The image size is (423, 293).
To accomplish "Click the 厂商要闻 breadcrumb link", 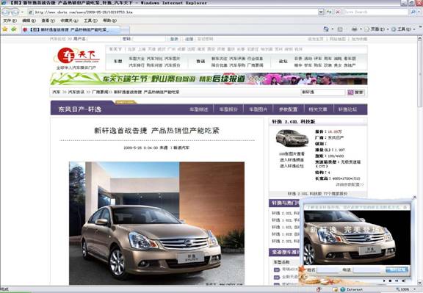I will click(100, 92).
